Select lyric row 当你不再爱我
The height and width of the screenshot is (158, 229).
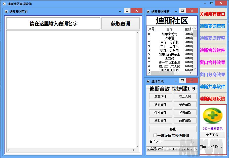pos(170,42)
